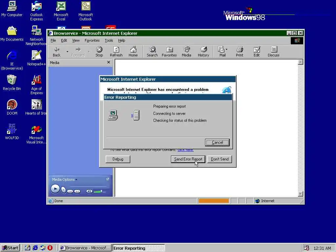The image size is (336, 252).
Task: Click the disabled Forward toolbar icon
Action: [78, 52]
